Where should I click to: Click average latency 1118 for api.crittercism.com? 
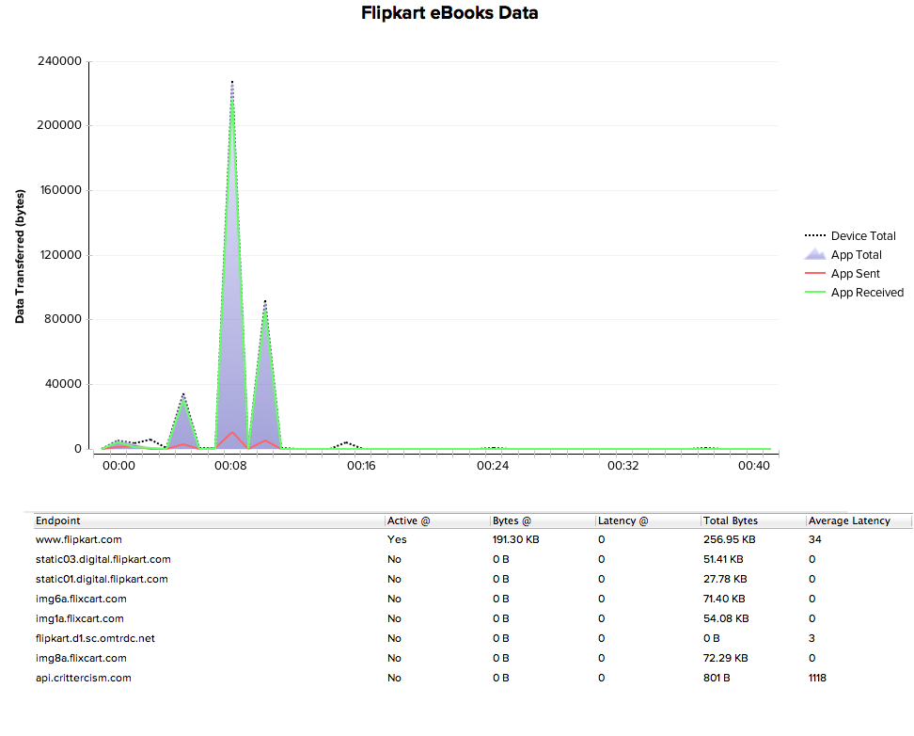click(x=817, y=679)
